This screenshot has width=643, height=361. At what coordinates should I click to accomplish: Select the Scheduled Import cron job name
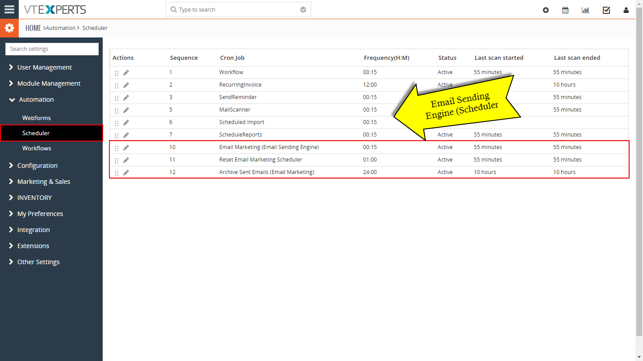(x=242, y=122)
